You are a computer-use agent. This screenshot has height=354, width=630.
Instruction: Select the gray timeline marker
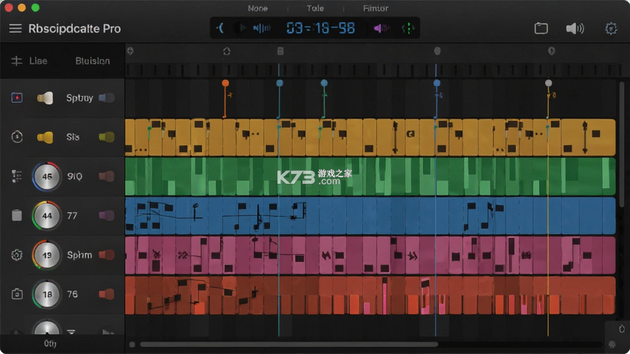(548, 83)
